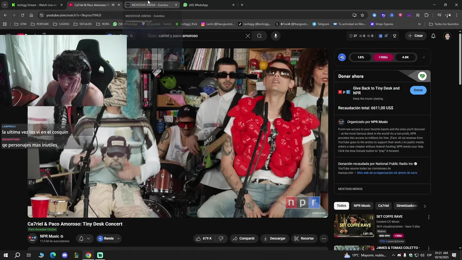Install app icon in address bar
This screenshot has height=260, width=462.
coord(354,15)
